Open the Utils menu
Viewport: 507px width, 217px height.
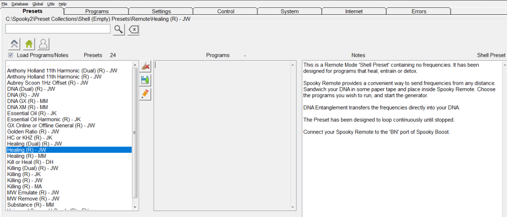[x=51, y=4]
